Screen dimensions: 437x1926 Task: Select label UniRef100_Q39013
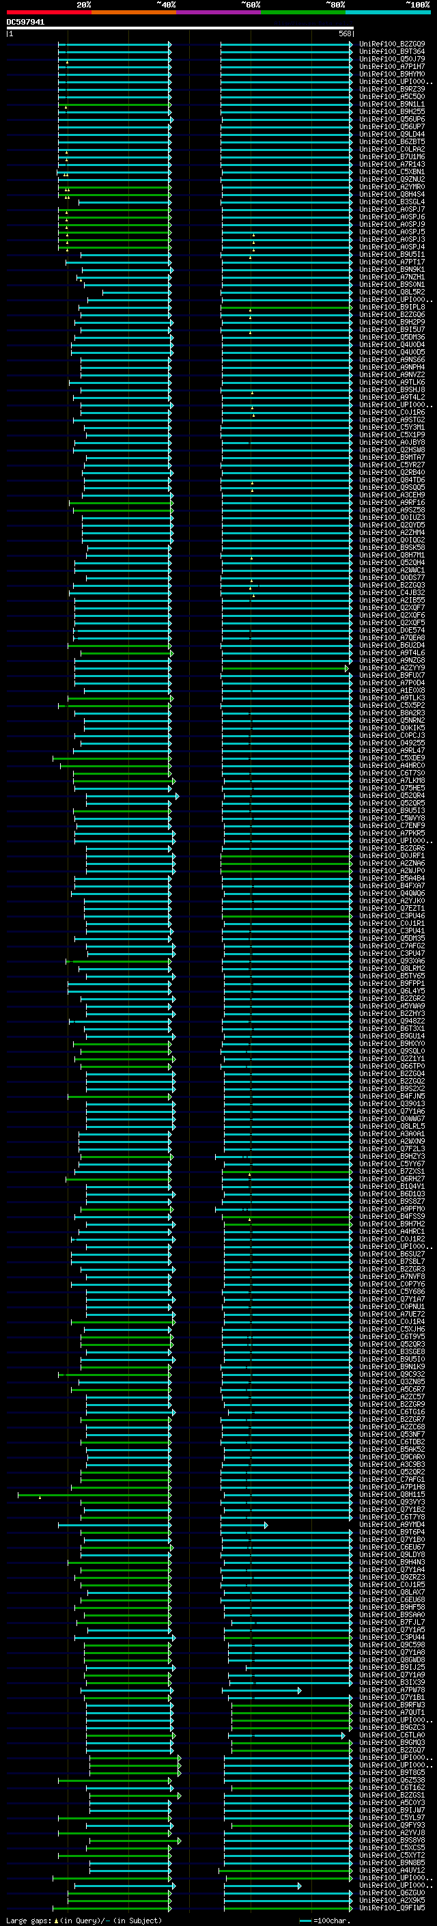coord(392,1103)
